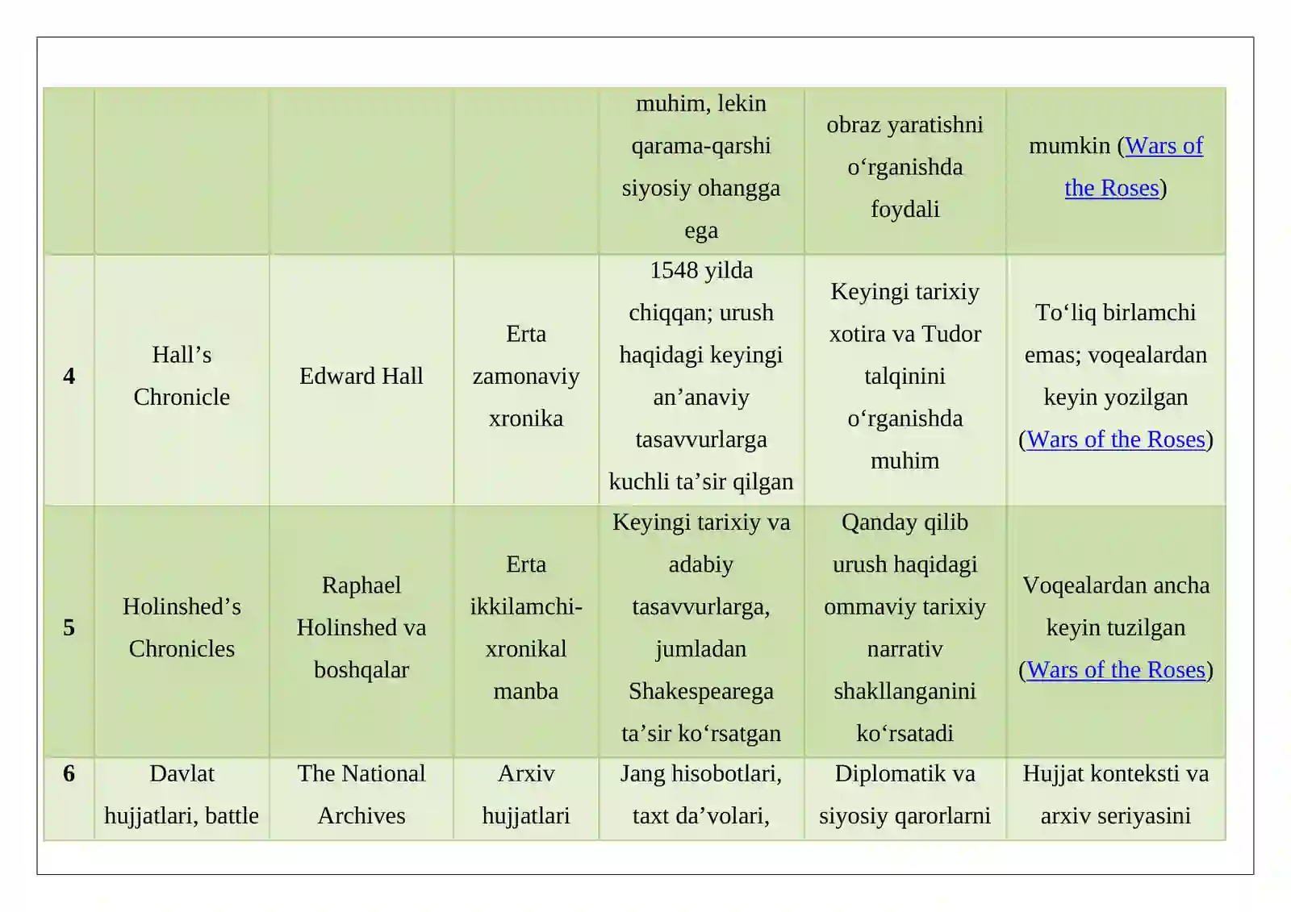Image resolution: width=1291 pixels, height=912 pixels.
Task: Select the 'Hujjat konteksti va arxiv seriyasini' cell
Action: pyautogui.click(x=1116, y=798)
